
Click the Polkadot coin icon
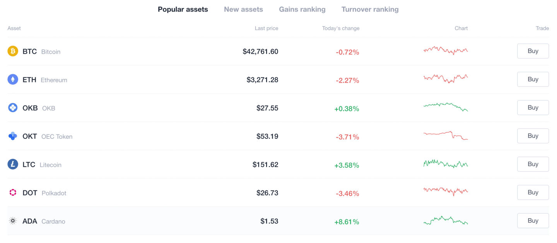[13, 192]
